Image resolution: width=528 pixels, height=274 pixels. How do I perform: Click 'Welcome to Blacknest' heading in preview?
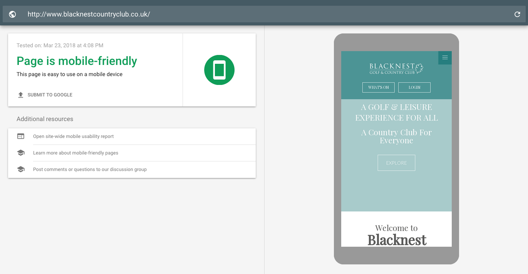[397, 235]
